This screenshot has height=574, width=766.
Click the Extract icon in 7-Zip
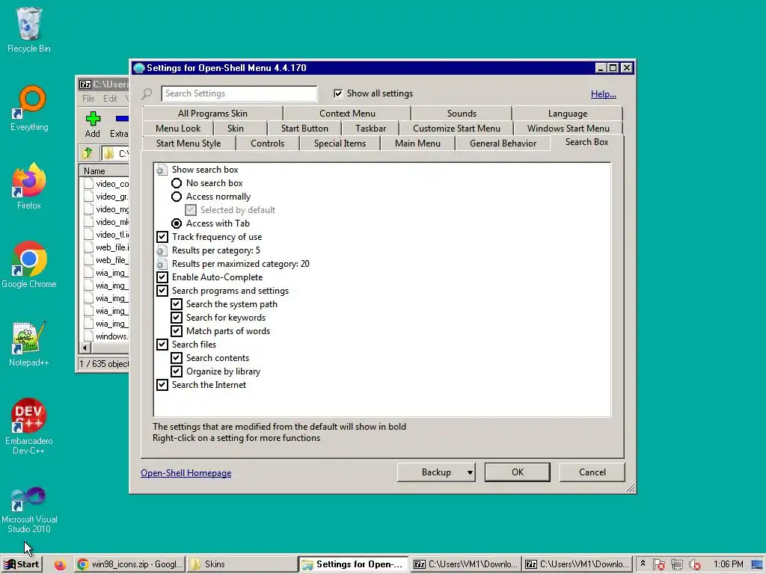tap(122, 119)
